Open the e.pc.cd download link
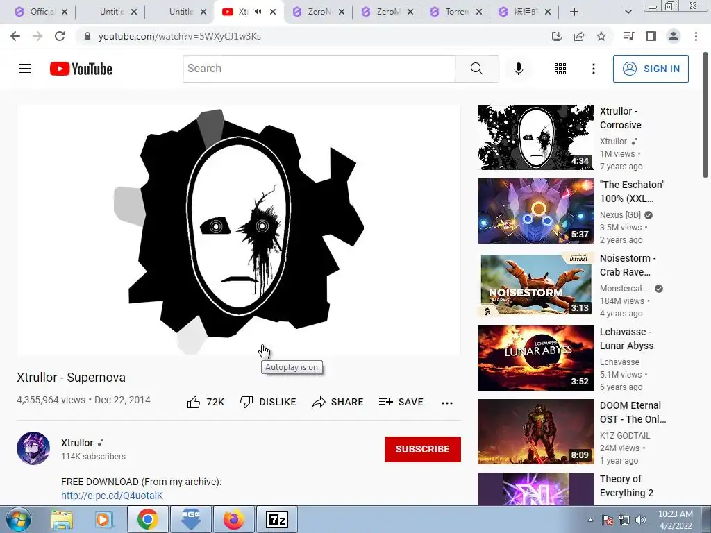Image resolution: width=711 pixels, height=533 pixels. pyautogui.click(x=112, y=496)
